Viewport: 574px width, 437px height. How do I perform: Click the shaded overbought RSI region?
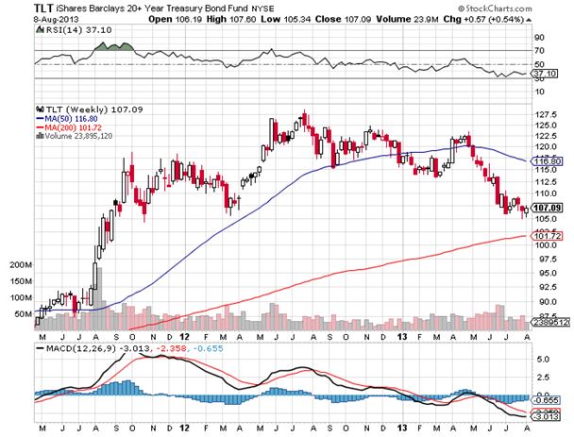pyautogui.click(x=113, y=46)
